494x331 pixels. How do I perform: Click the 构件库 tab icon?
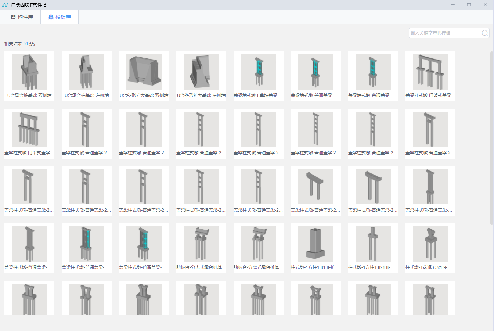(x=13, y=17)
